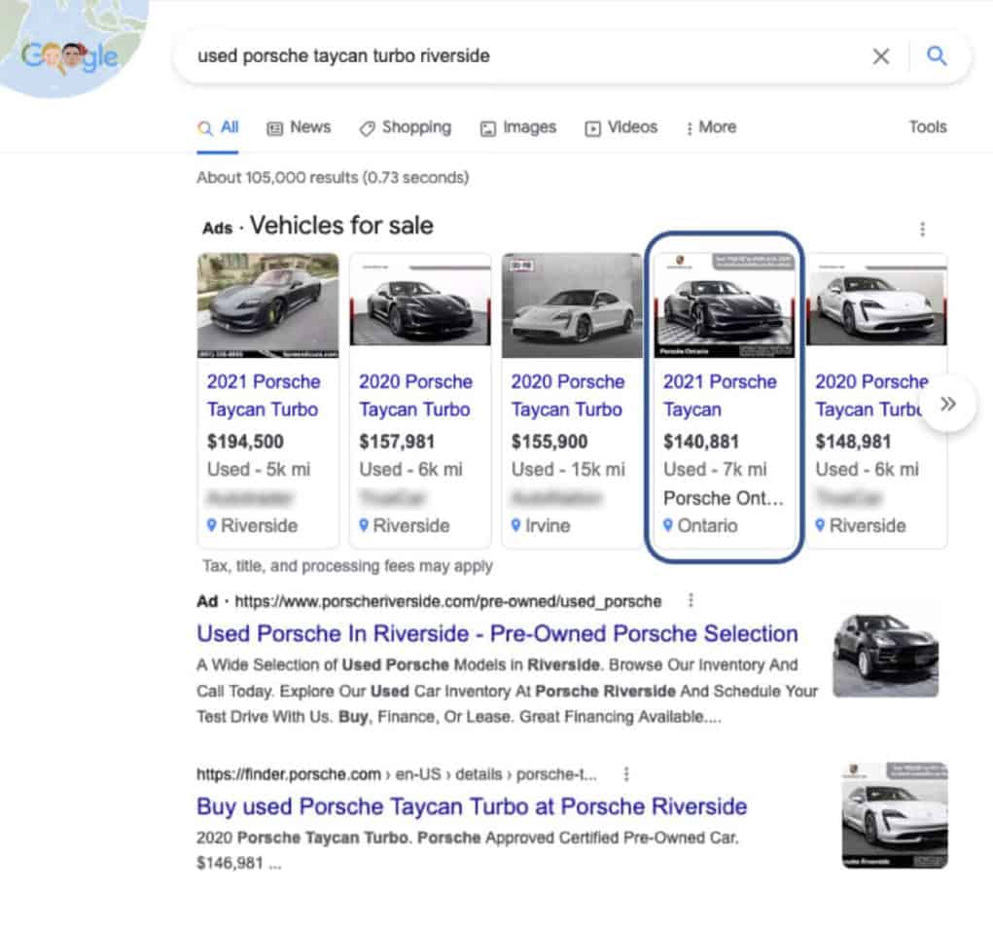Open three-dot menu beside finder.porsche.com result
This screenshot has width=993, height=929.
coord(626,774)
